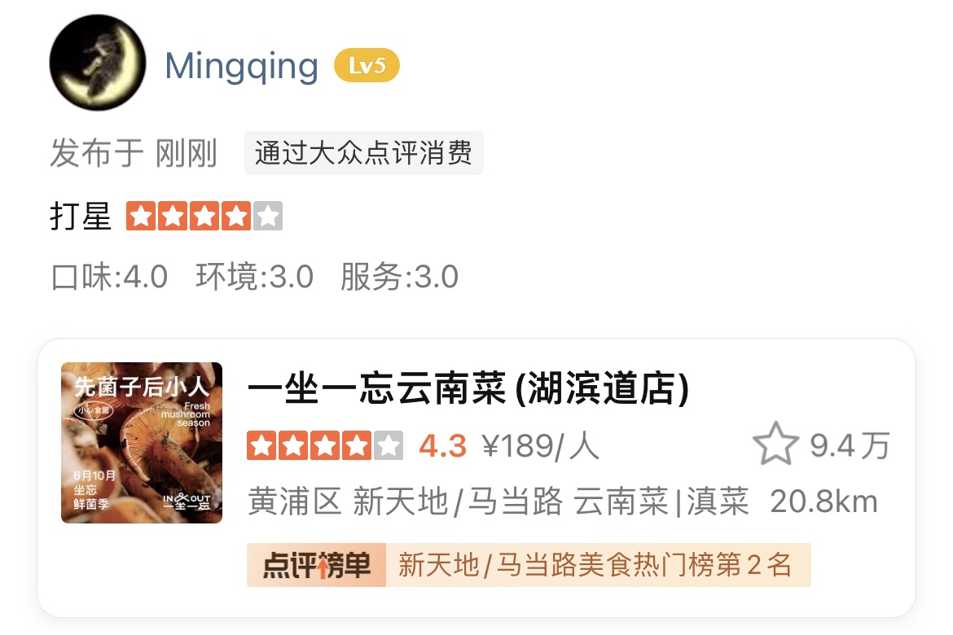Viewport: 953px width, 635px height.
Task: Tap the 通过大众点评消费 tag
Action: pyautogui.click(x=363, y=152)
